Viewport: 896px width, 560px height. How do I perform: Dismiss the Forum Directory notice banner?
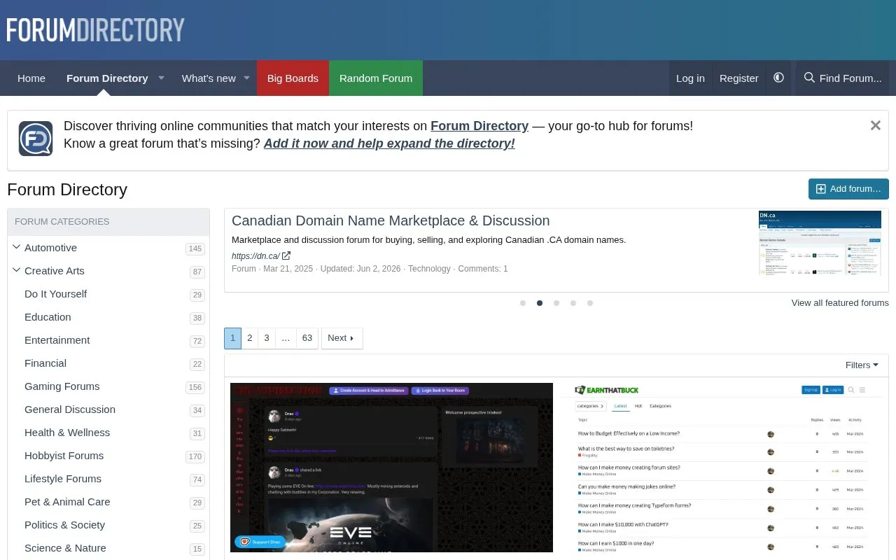(875, 125)
